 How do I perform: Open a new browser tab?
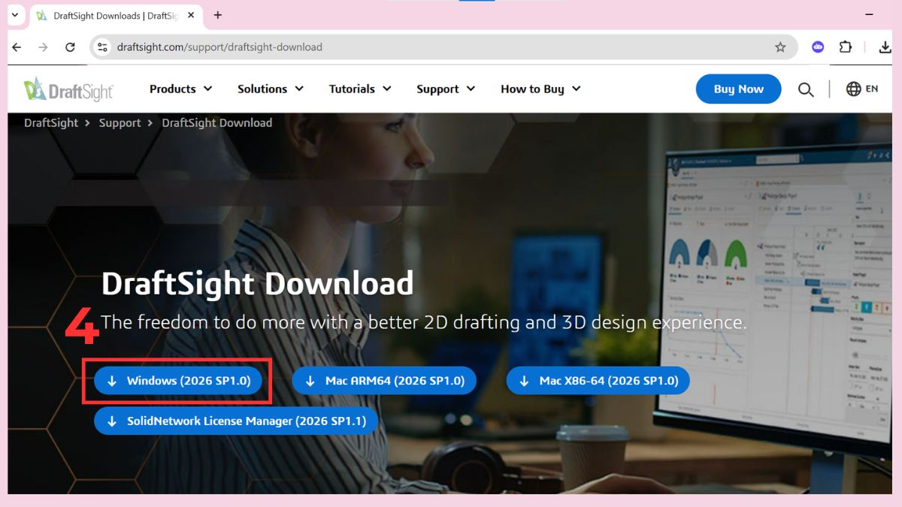pos(218,15)
